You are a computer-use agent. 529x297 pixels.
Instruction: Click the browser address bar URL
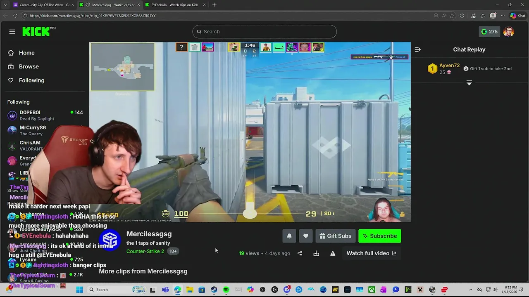[93, 16]
